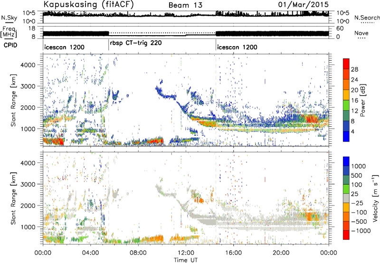This screenshot has width=380, height=263.
Task: Click the "12" value on Power colorbar
Action: point(354,111)
